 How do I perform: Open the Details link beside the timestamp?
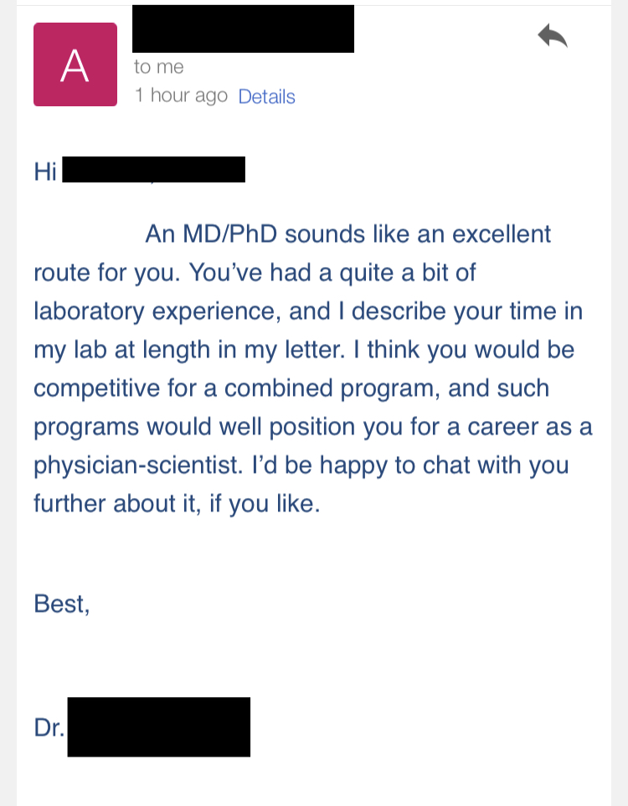click(x=266, y=96)
